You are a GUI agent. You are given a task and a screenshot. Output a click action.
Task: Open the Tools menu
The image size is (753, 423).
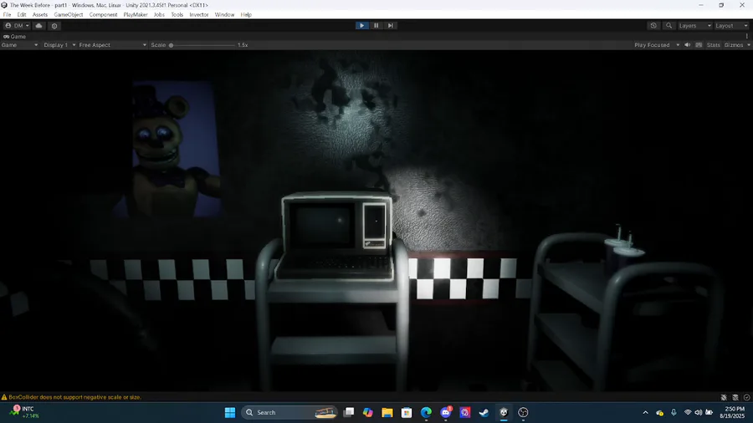(177, 14)
